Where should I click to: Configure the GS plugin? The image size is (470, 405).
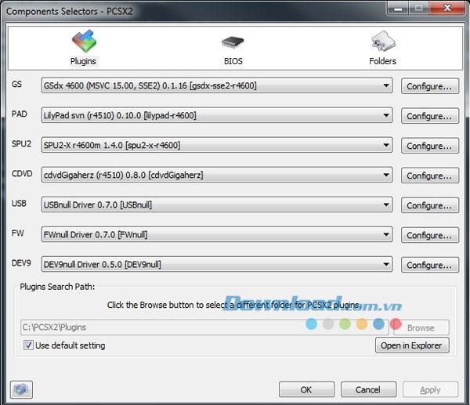coord(429,86)
